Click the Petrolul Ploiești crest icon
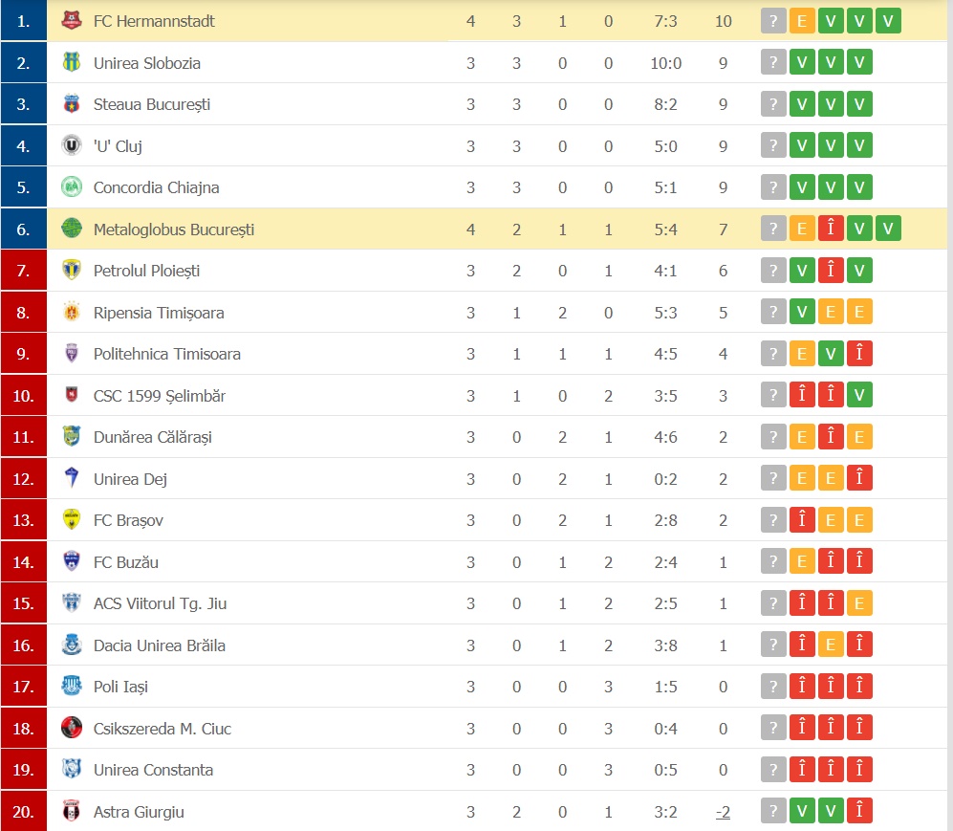Screen dimensions: 953x831 point(72,271)
